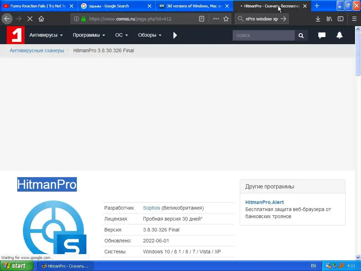Expand the Программы dropdown menu
The width and height of the screenshot is (361, 271).
click(x=89, y=35)
